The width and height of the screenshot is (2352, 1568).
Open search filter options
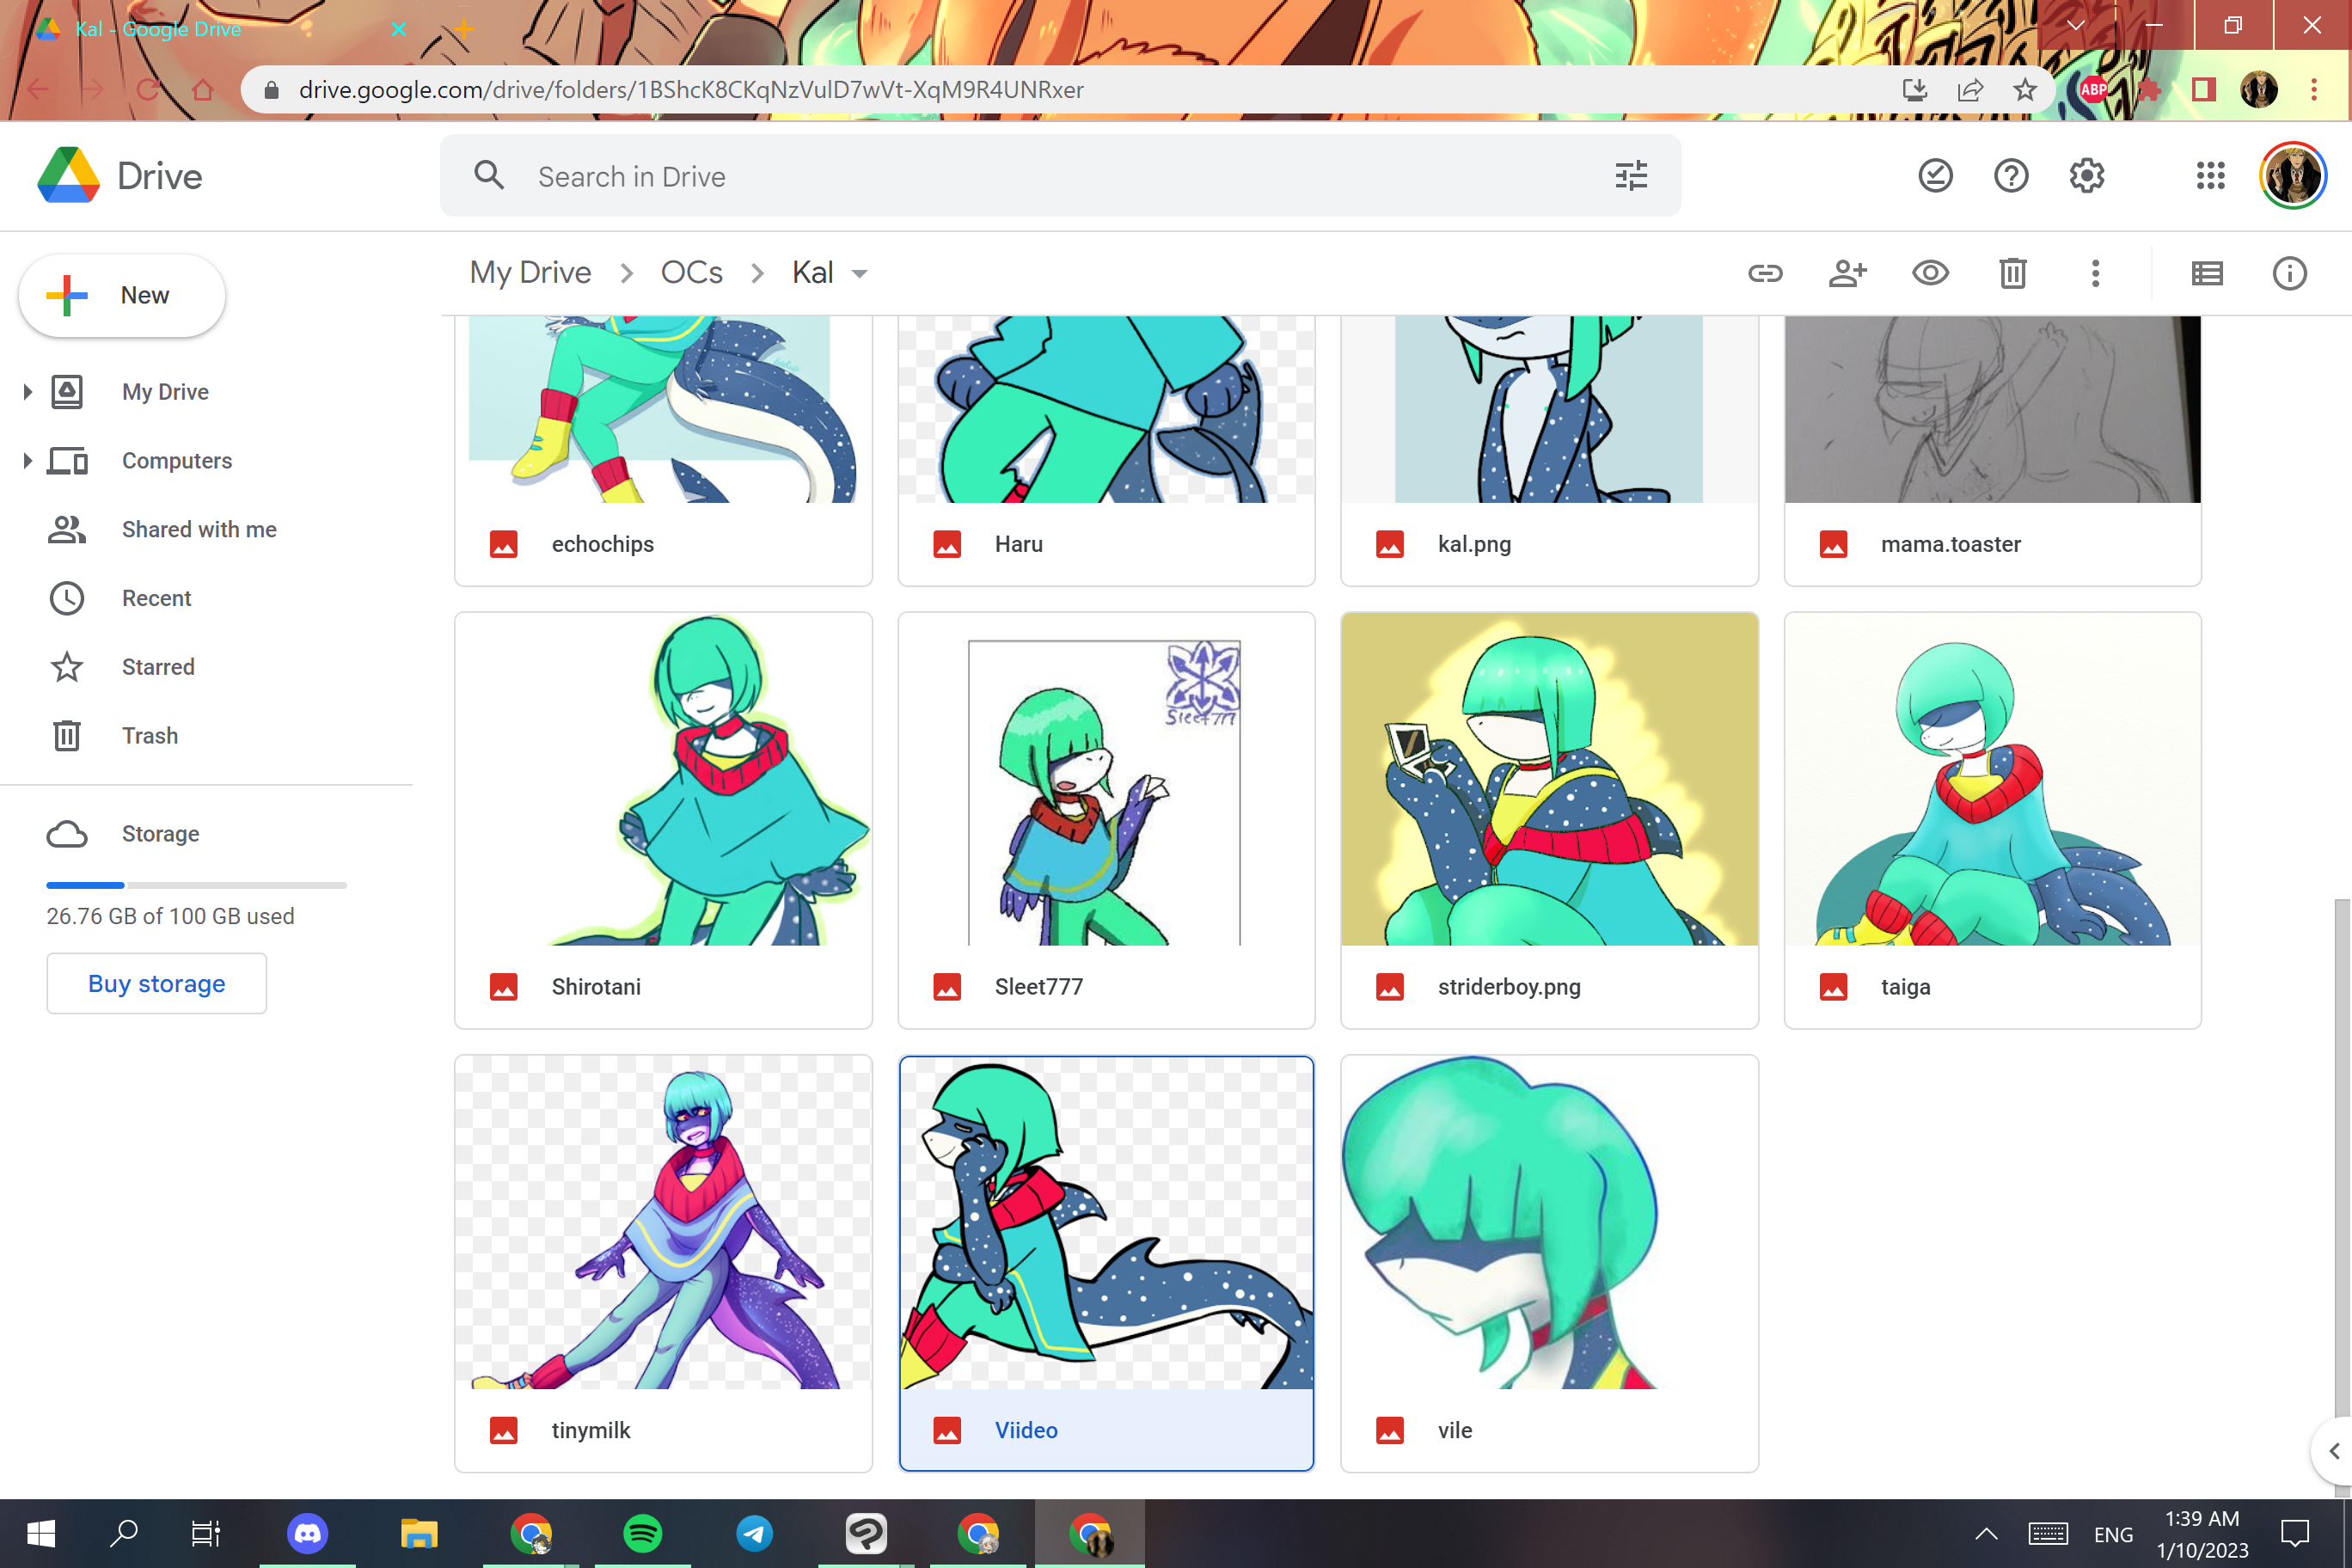(x=1631, y=176)
